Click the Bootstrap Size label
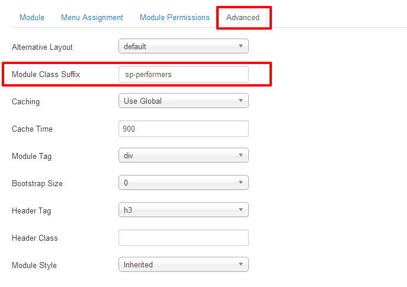The image size is (407, 287). pos(37,184)
